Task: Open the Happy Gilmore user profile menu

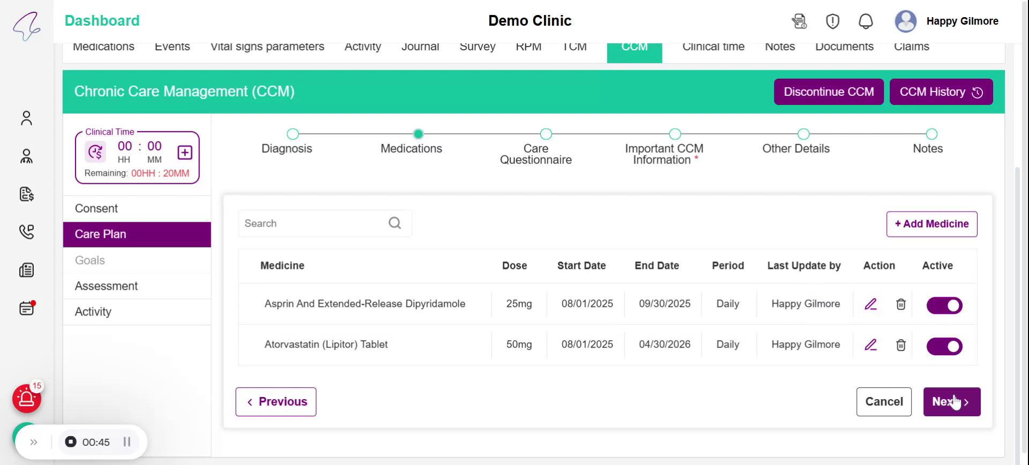Action: point(946,21)
